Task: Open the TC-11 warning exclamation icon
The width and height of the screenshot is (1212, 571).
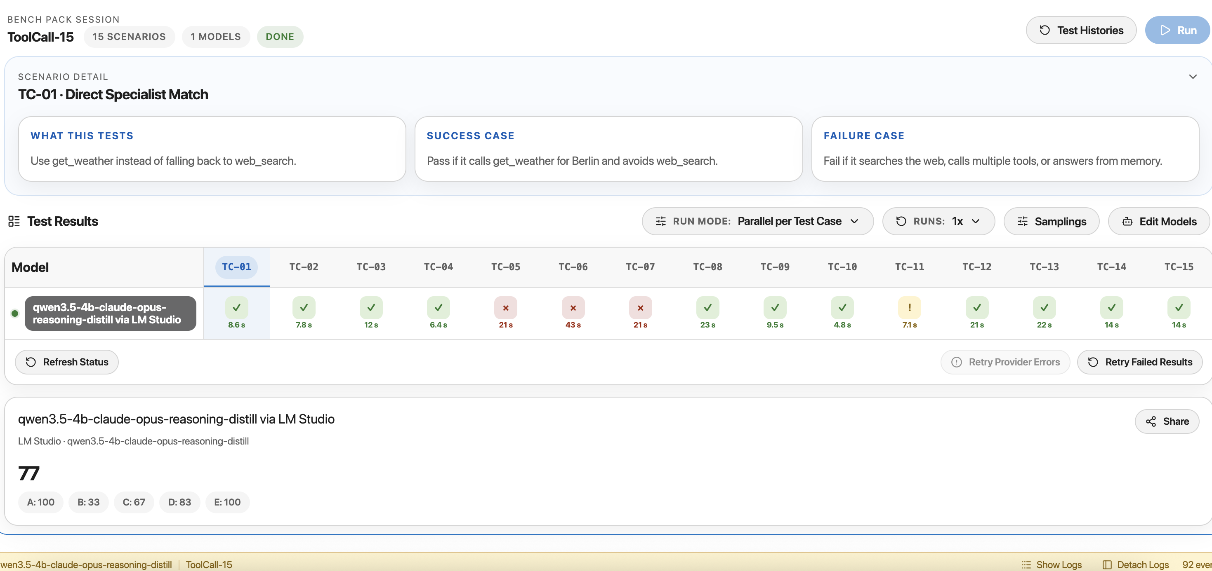Action: click(x=910, y=308)
